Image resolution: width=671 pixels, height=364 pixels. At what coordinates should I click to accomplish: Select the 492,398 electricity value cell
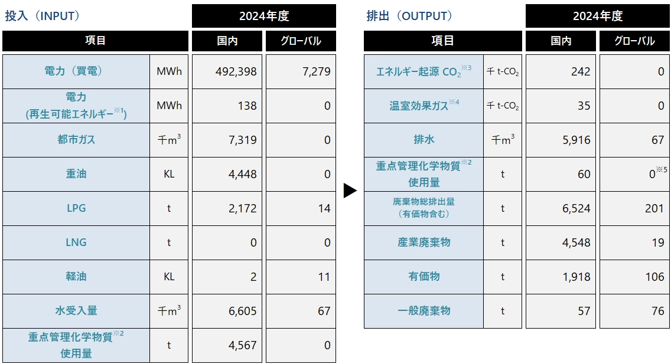tap(227, 71)
